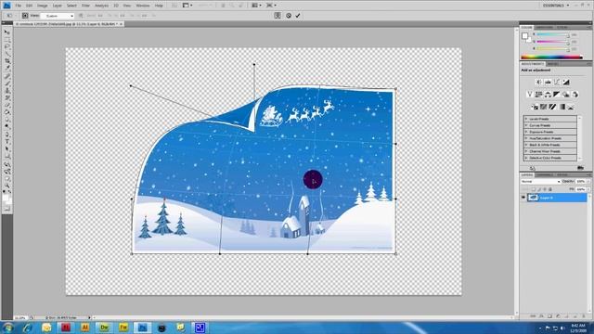Expand the Black & White Presets list

526,145
